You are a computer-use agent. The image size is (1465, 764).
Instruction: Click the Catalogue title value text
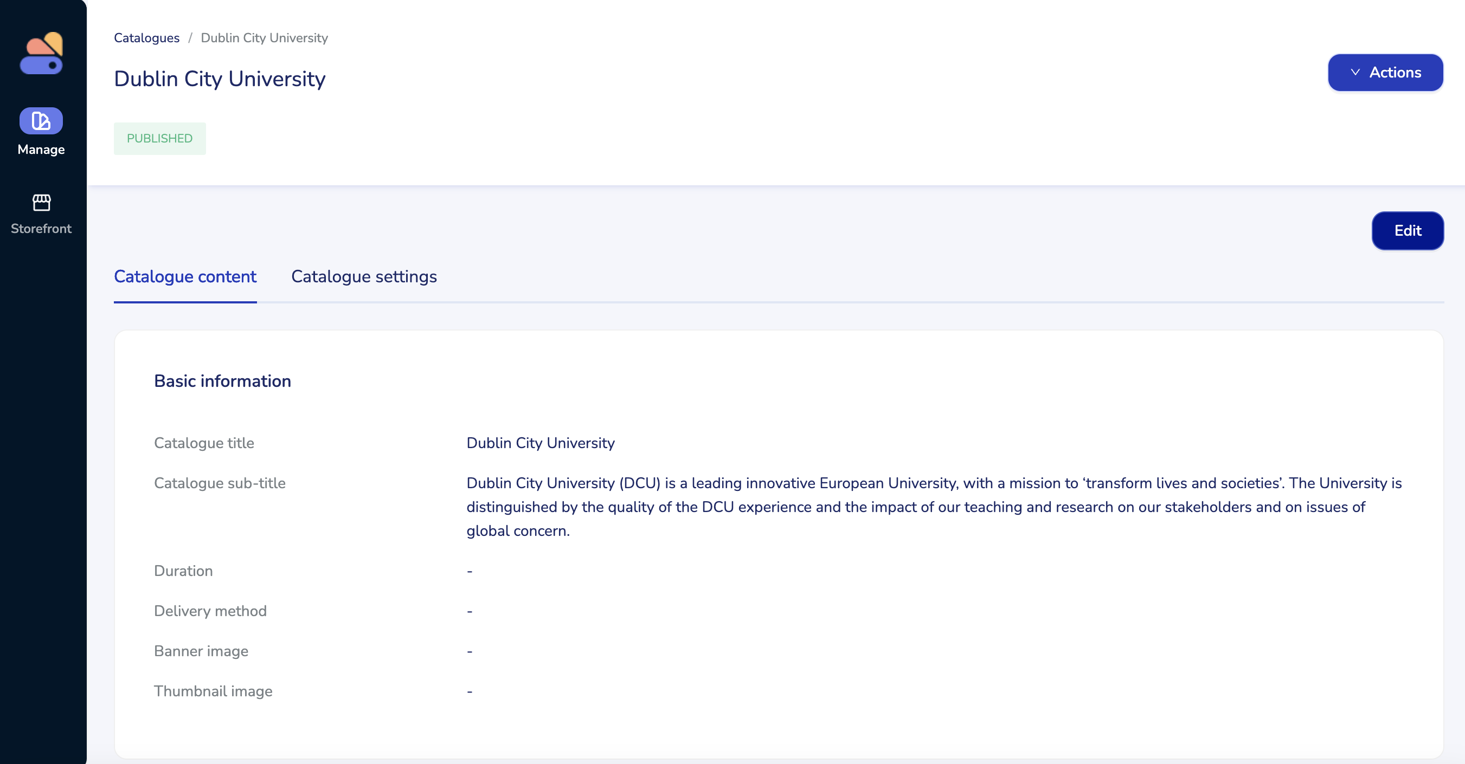tap(539, 443)
